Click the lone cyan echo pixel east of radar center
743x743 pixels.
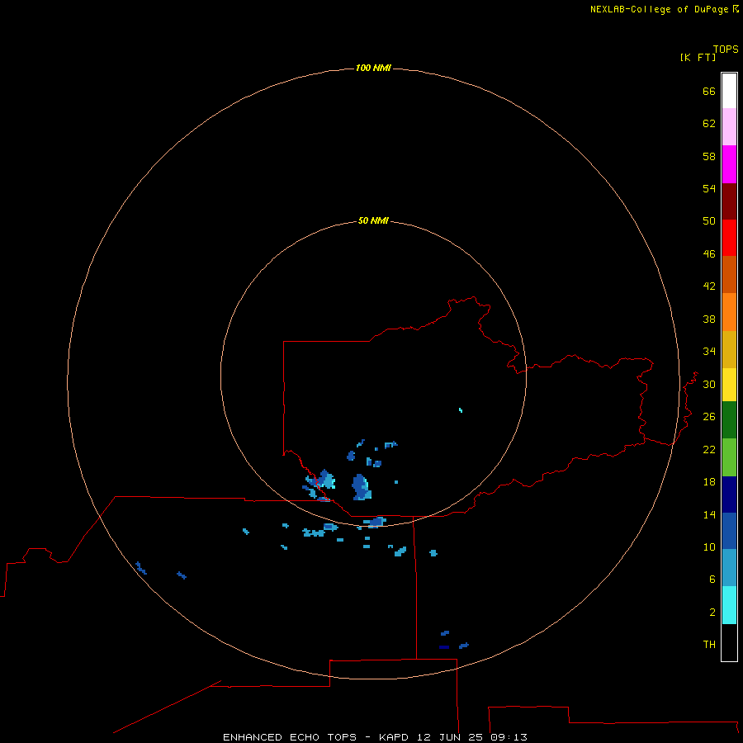pyautogui.click(x=461, y=409)
